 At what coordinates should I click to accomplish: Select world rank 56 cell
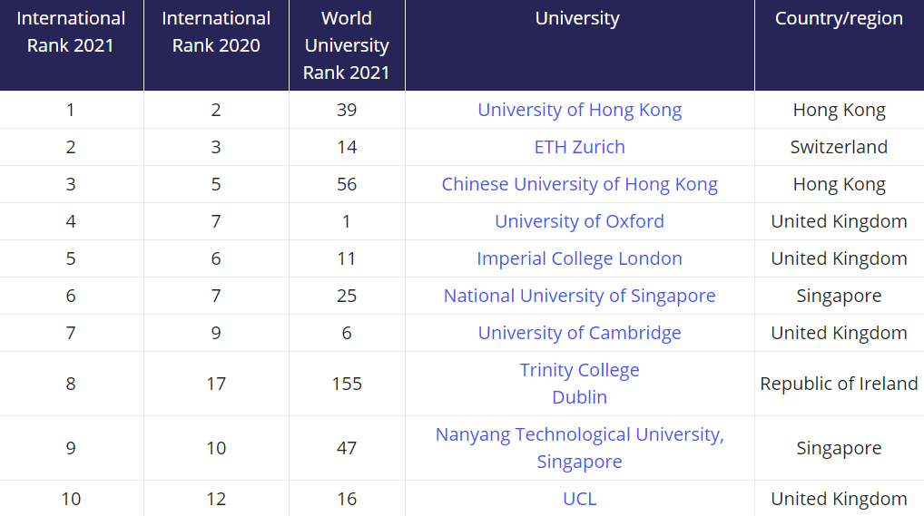pyautogui.click(x=347, y=184)
